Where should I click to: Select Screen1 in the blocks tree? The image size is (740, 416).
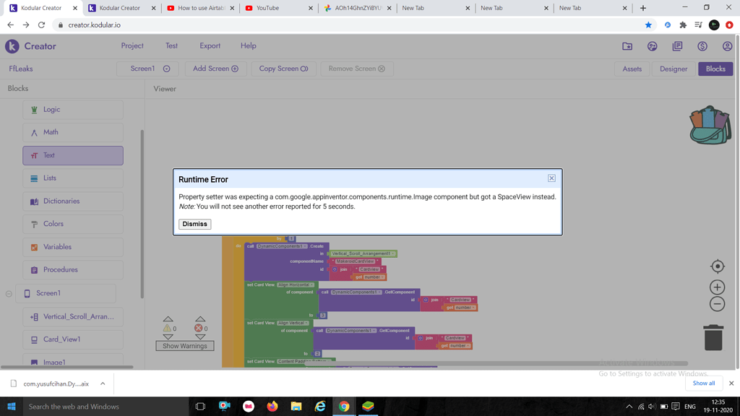pos(66,293)
